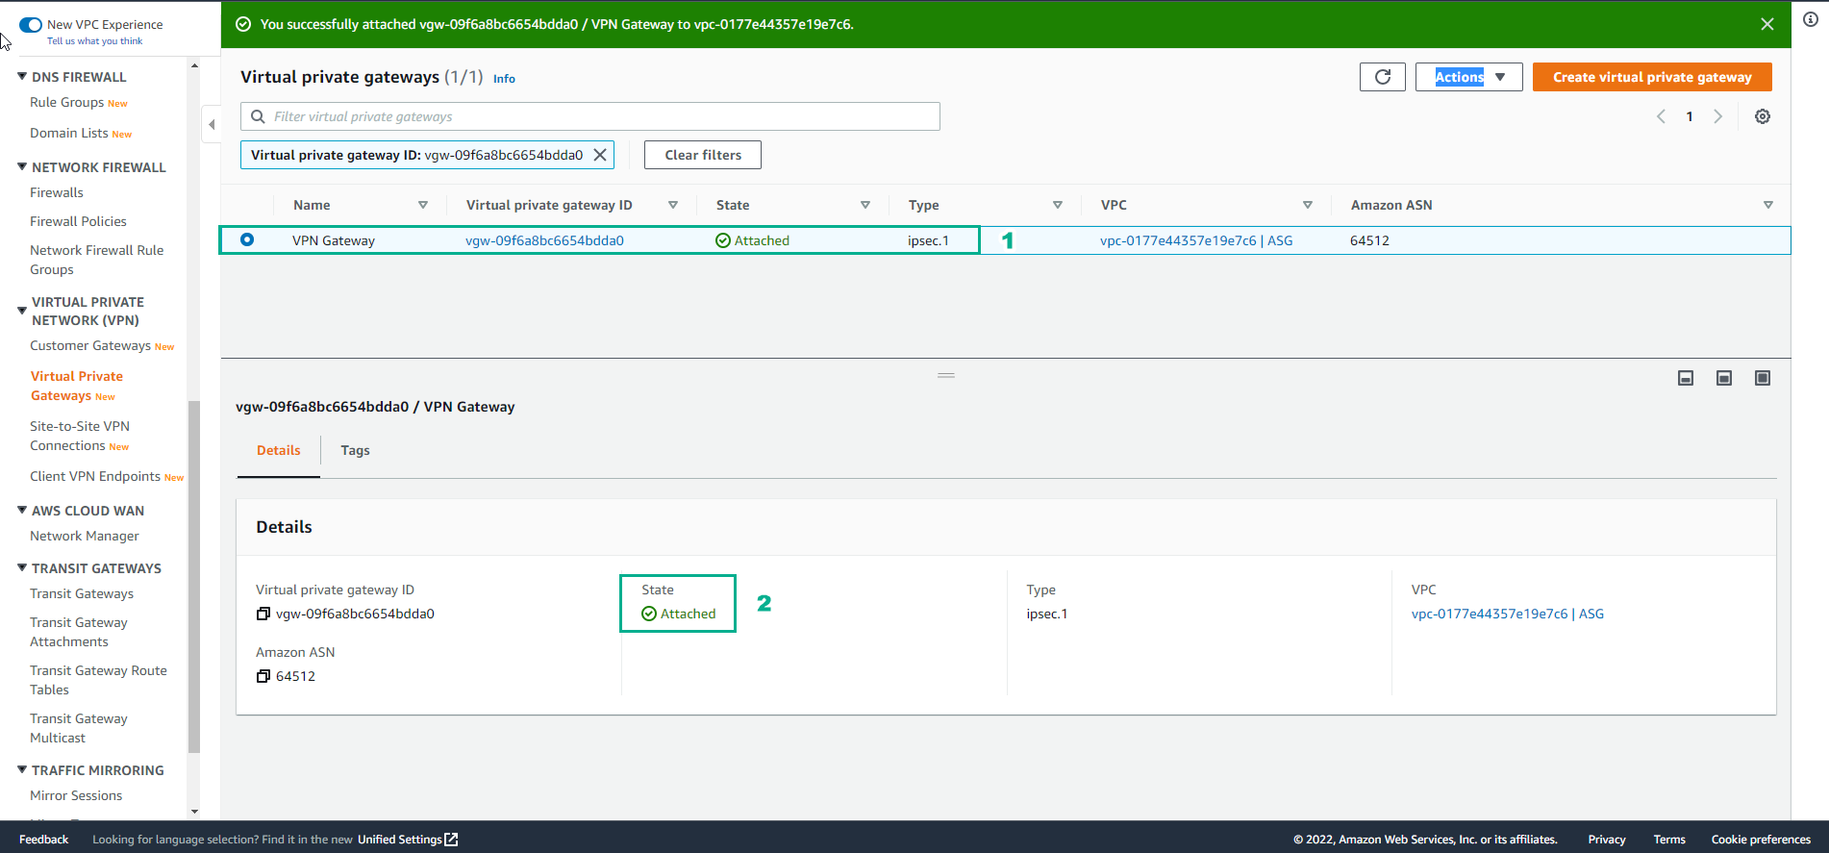Open Rule Groups under DNS Firewall
This screenshot has height=853, width=1829.
click(66, 102)
